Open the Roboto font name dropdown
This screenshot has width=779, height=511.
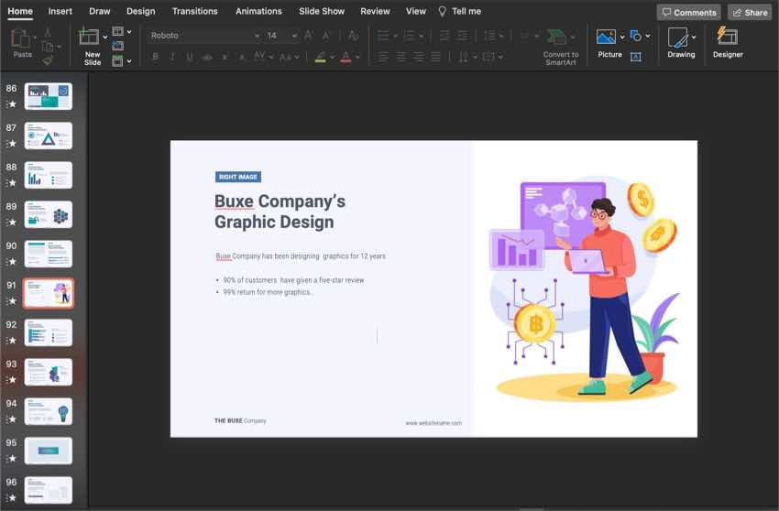pos(257,36)
